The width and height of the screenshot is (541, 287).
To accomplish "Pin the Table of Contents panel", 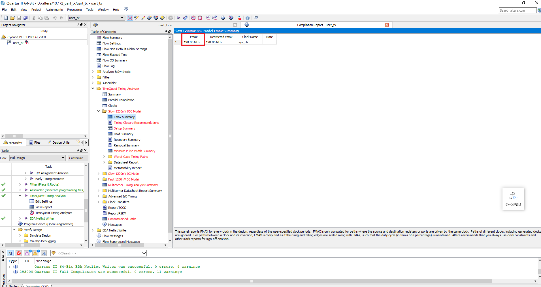I will click(x=166, y=31).
